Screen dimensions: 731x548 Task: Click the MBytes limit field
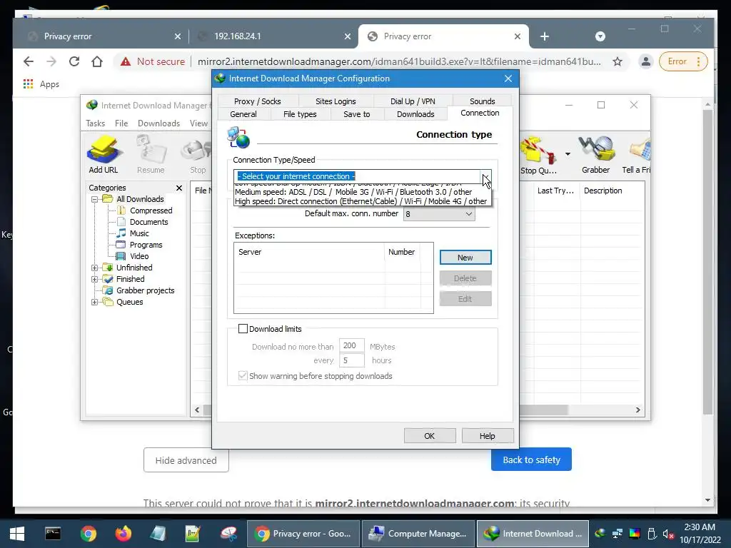tap(351, 346)
